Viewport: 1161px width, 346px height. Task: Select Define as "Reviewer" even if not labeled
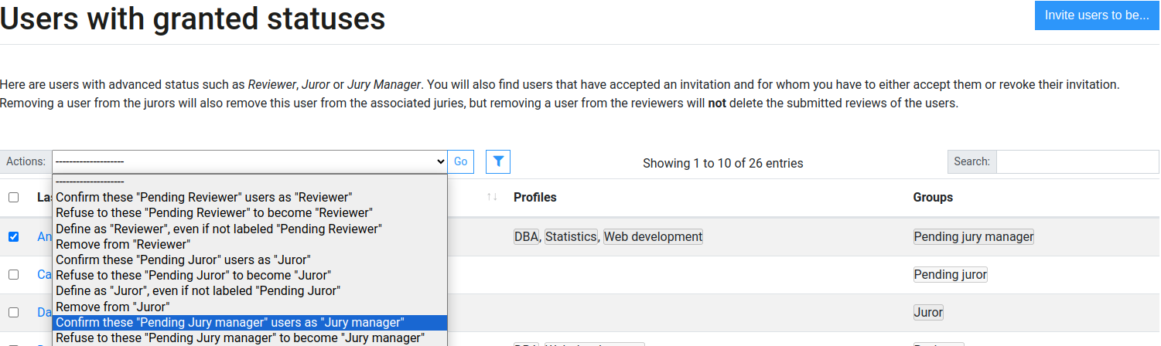(x=219, y=229)
